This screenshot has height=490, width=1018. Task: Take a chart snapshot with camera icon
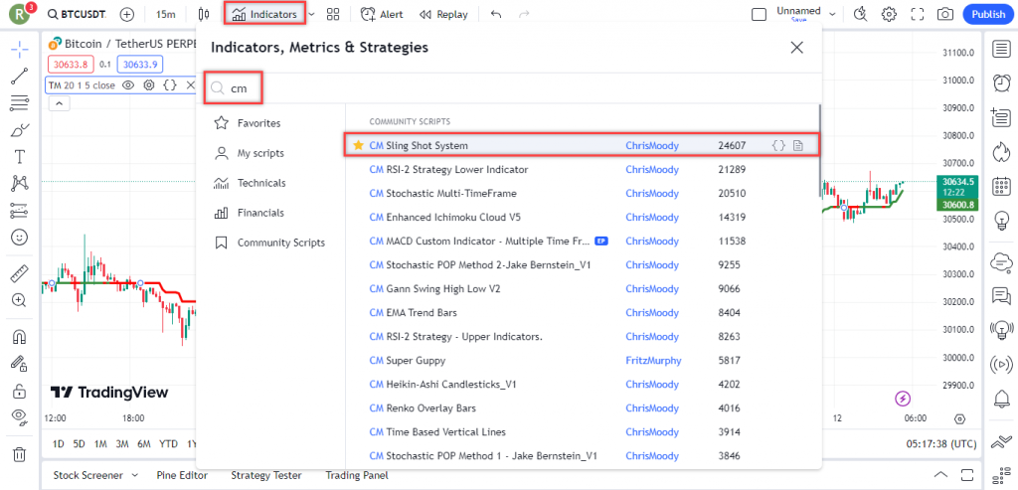pos(945,14)
